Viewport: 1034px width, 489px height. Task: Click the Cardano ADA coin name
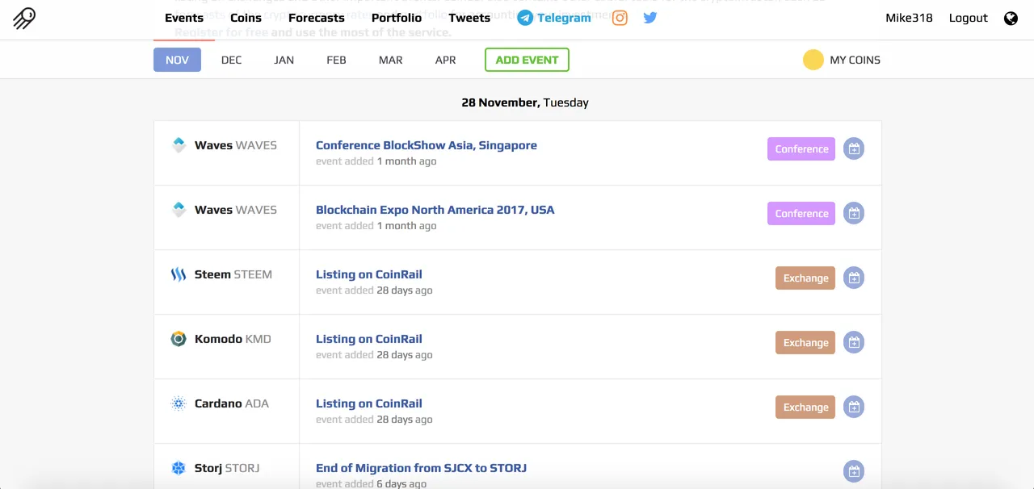coord(231,403)
